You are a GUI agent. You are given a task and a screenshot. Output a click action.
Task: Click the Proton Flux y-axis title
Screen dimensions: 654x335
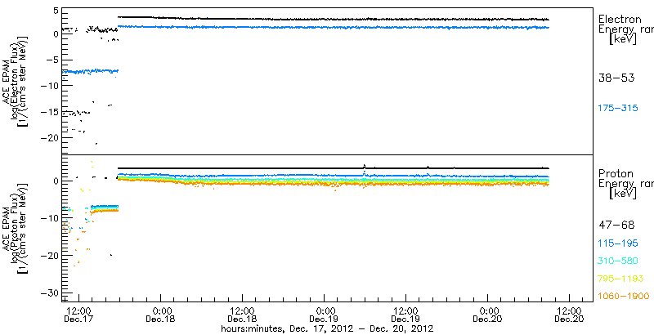tap(15, 227)
